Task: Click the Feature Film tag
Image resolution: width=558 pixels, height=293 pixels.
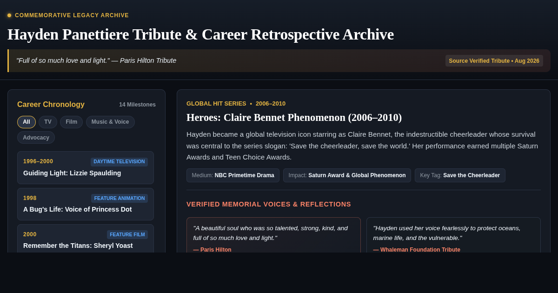Action: [127, 235]
